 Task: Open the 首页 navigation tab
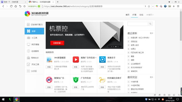(127, 15)
